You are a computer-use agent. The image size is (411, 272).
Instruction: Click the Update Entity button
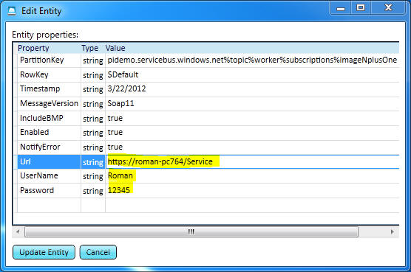44,252
